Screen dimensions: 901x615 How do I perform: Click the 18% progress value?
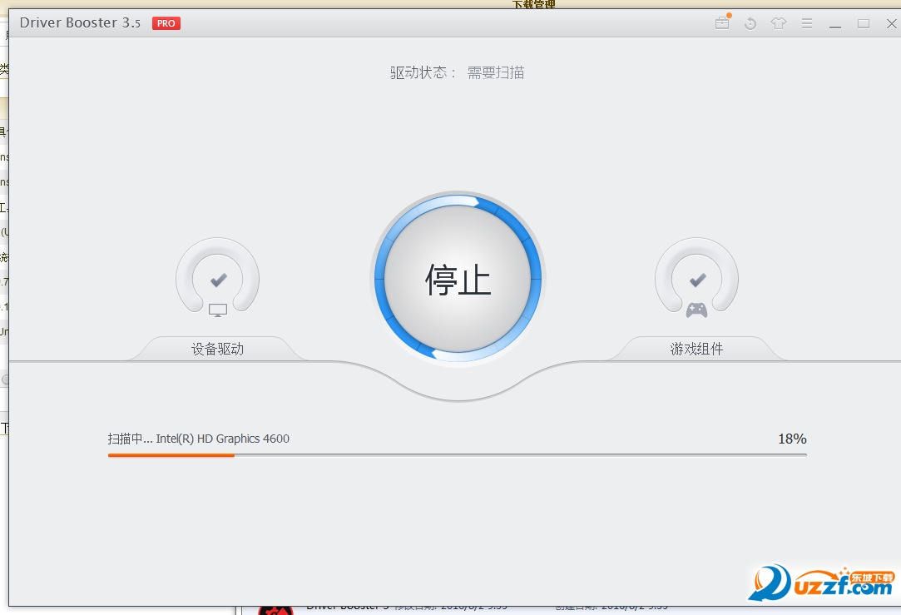pyautogui.click(x=792, y=439)
